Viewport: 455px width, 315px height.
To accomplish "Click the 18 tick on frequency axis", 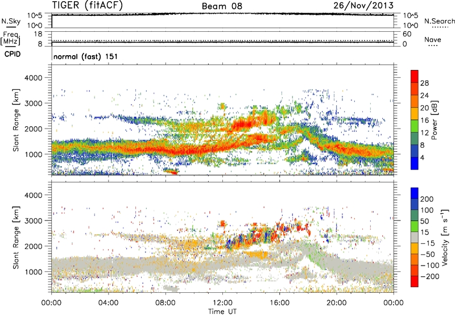I will [x=38, y=34].
